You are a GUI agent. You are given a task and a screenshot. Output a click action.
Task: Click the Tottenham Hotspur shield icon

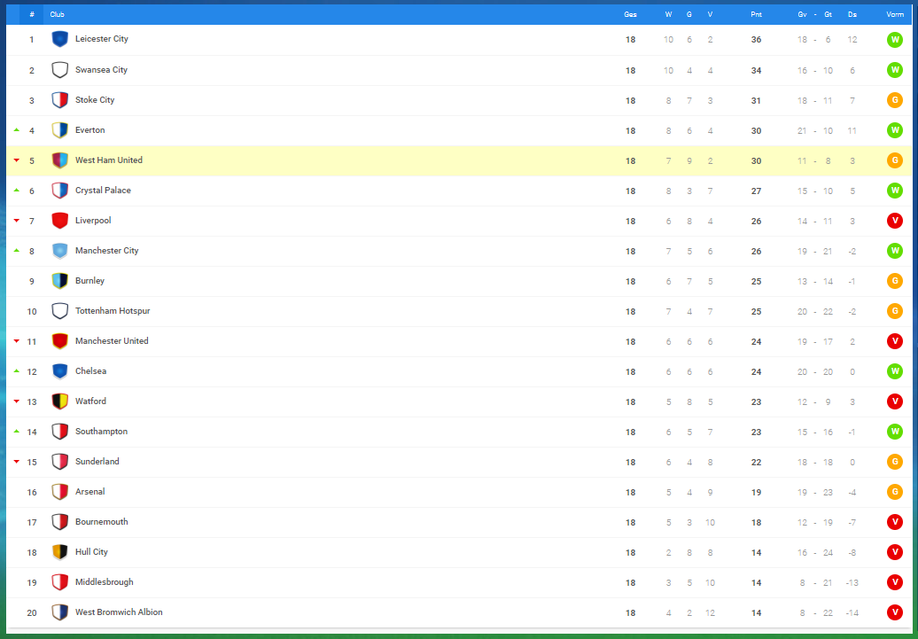tap(59, 311)
